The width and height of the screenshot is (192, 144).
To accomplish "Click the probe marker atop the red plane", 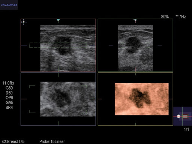I will click(x=58, y=20).
